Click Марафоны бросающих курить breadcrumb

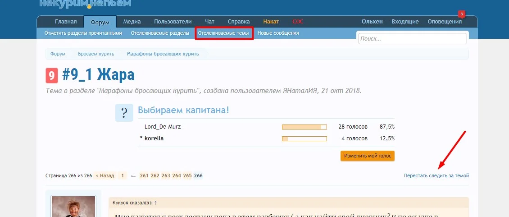tap(163, 54)
